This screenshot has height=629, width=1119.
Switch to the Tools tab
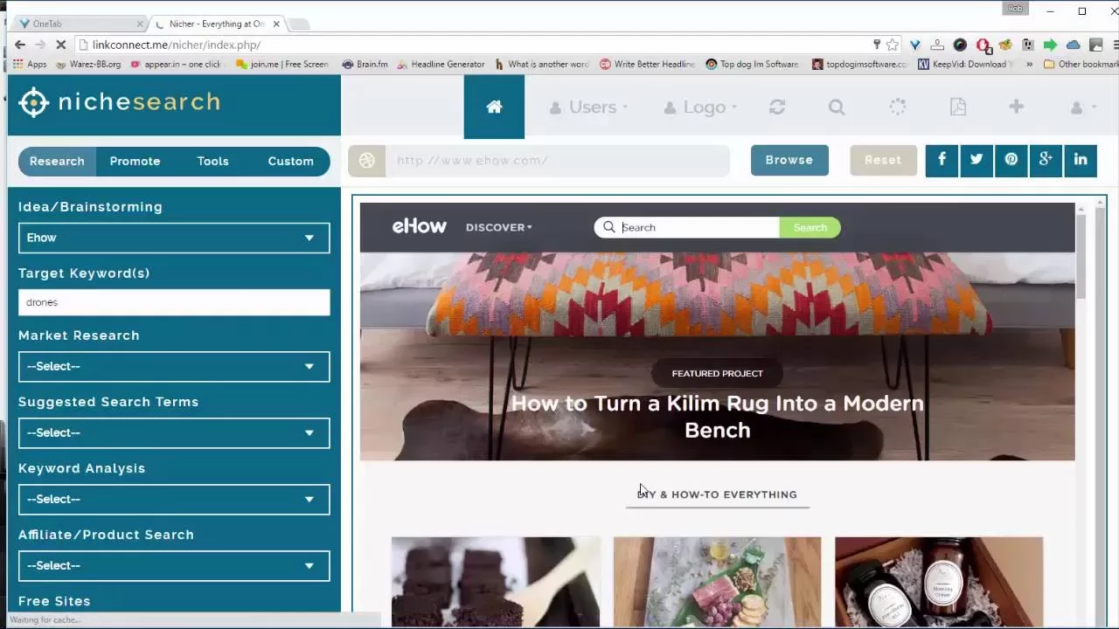click(x=212, y=161)
